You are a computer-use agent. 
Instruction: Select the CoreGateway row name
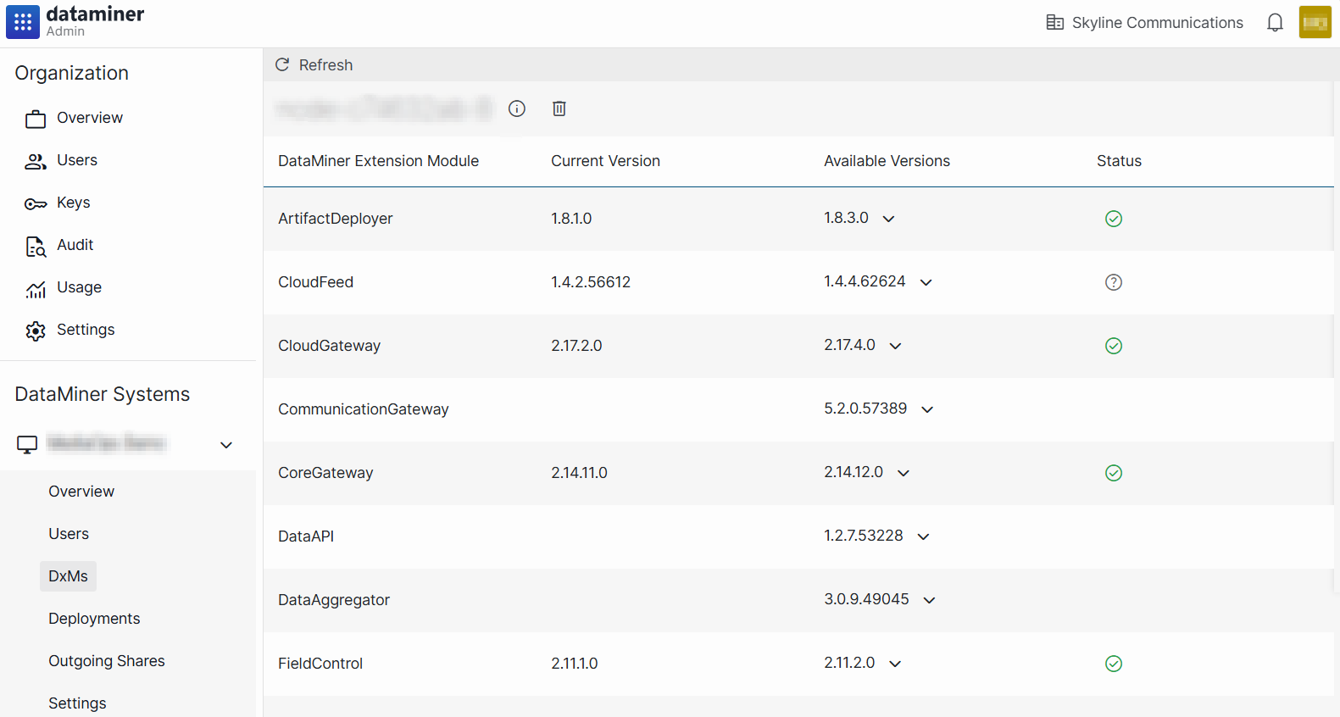click(x=325, y=473)
